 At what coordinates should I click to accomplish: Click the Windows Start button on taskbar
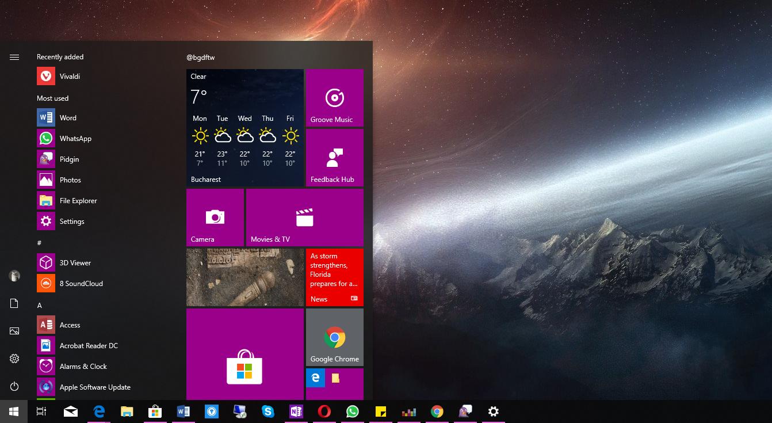pos(14,411)
